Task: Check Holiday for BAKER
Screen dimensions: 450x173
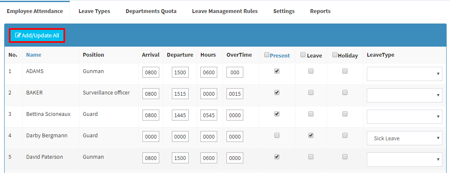Action: tap(345, 92)
